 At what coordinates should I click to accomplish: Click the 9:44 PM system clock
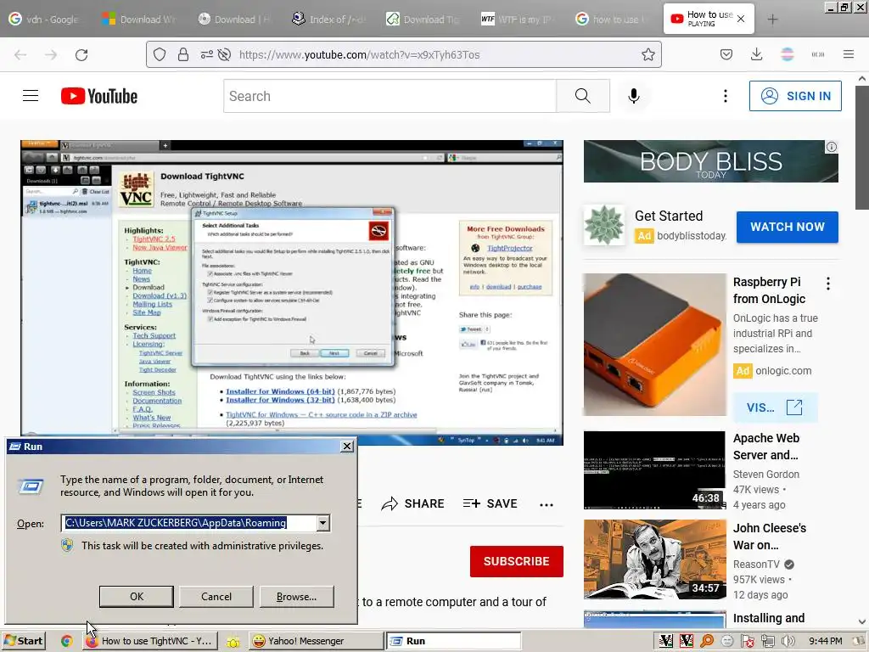[x=825, y=641]
